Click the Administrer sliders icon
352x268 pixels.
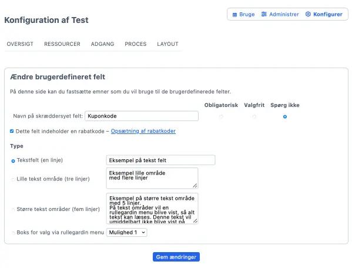pyautogui.click(x=264, y=14)
